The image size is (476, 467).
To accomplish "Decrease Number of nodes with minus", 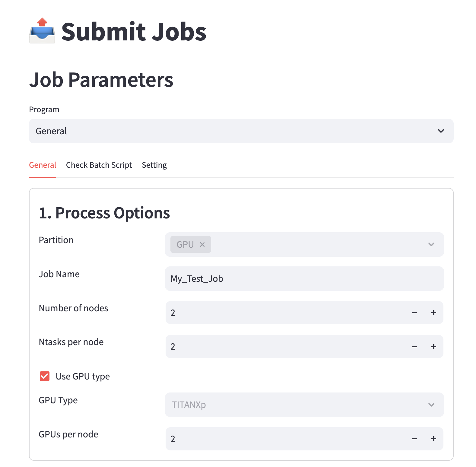I will coord(414,313).
